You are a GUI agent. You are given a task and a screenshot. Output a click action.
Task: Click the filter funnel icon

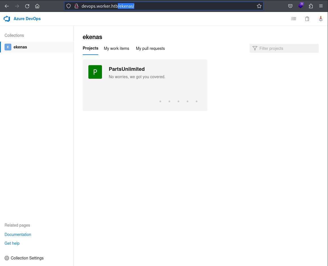pyautogui.click(x=255, y=48)
